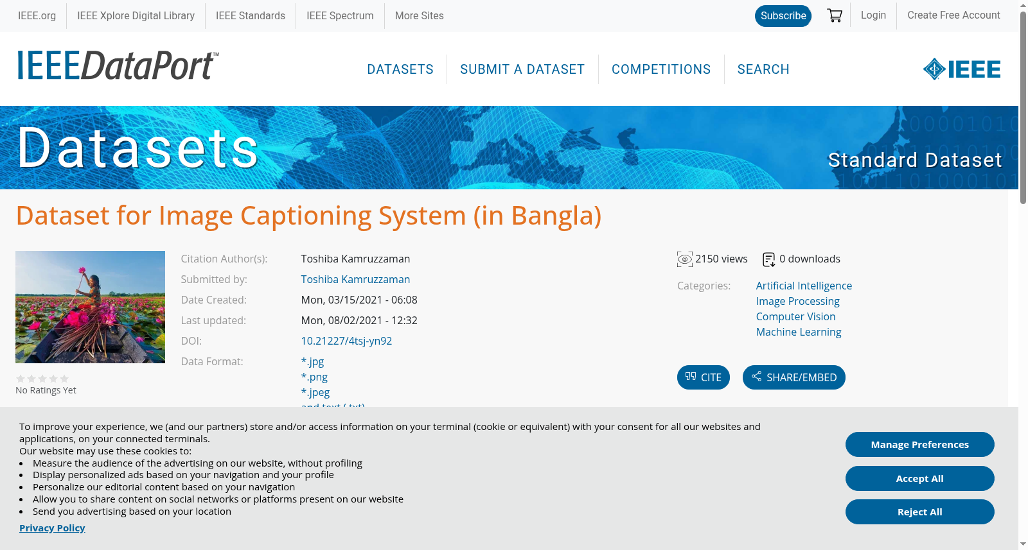1028x550 pixels.
Task: Click the dataset title heading
Action: tap(309, 216)
